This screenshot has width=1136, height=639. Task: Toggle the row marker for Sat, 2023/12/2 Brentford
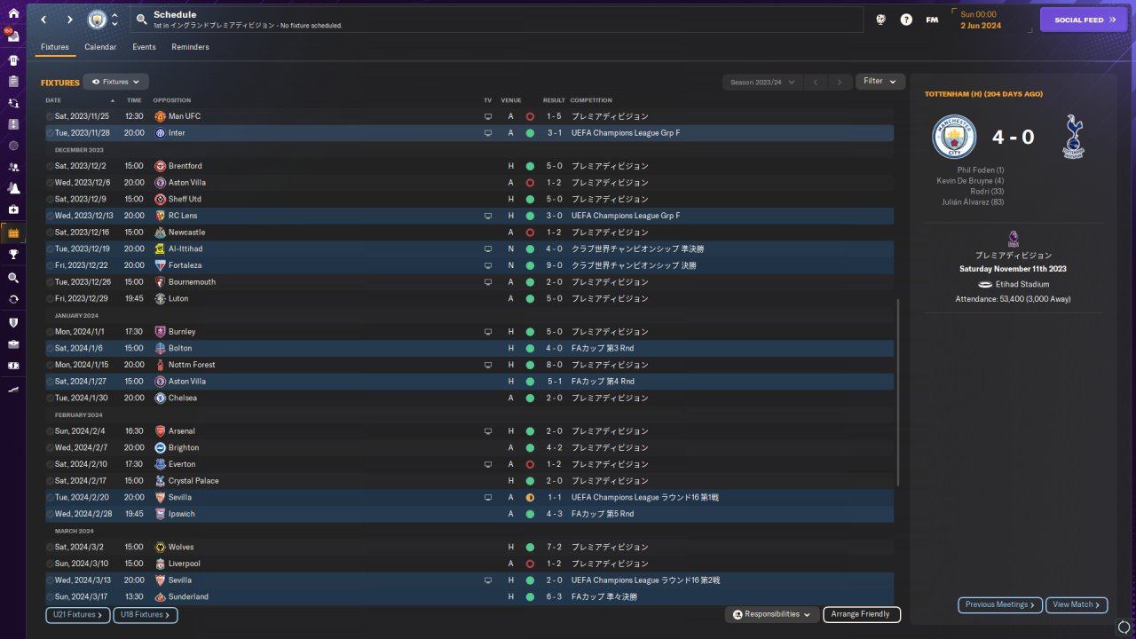(x=50, y=166)
